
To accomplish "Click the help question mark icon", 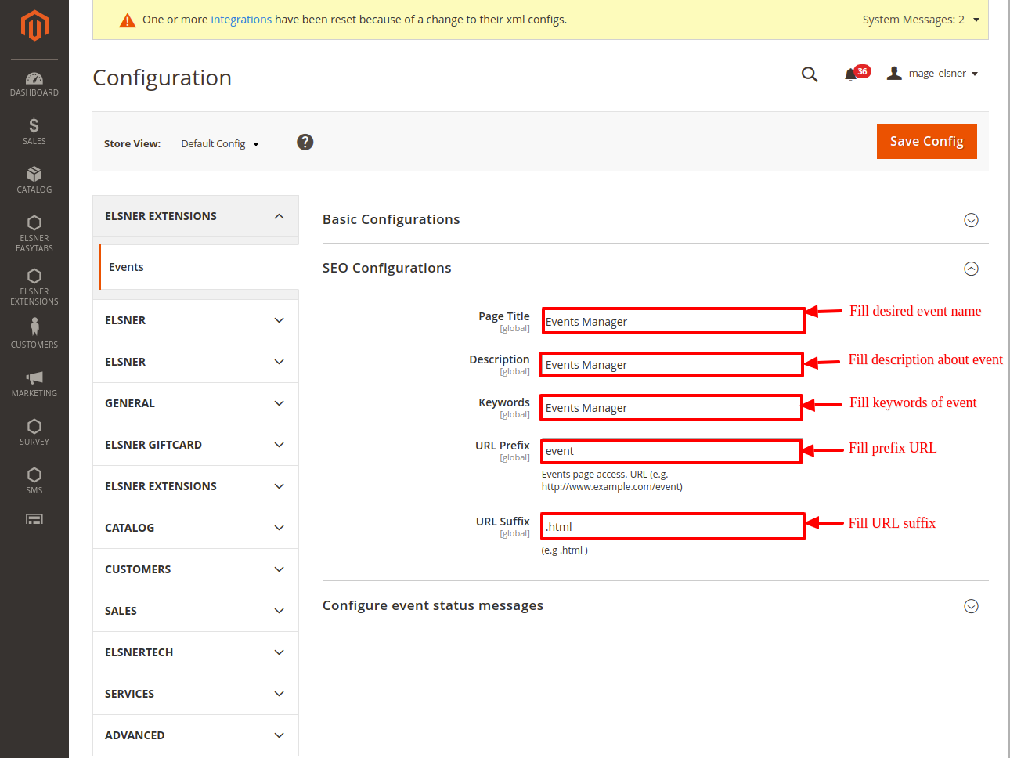I will click(x=305, y=142).
